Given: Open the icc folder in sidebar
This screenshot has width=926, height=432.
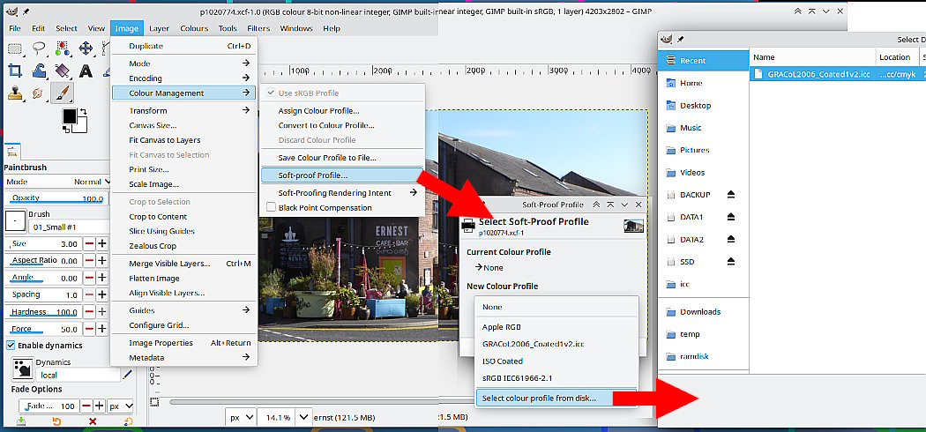Looking at the screenshot, I should [704, 284].
